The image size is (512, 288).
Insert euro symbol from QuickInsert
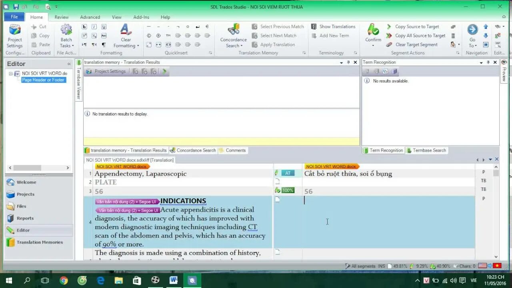(207, 27)
